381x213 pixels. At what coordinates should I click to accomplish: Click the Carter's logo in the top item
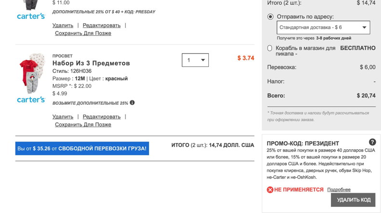(31, 16)
